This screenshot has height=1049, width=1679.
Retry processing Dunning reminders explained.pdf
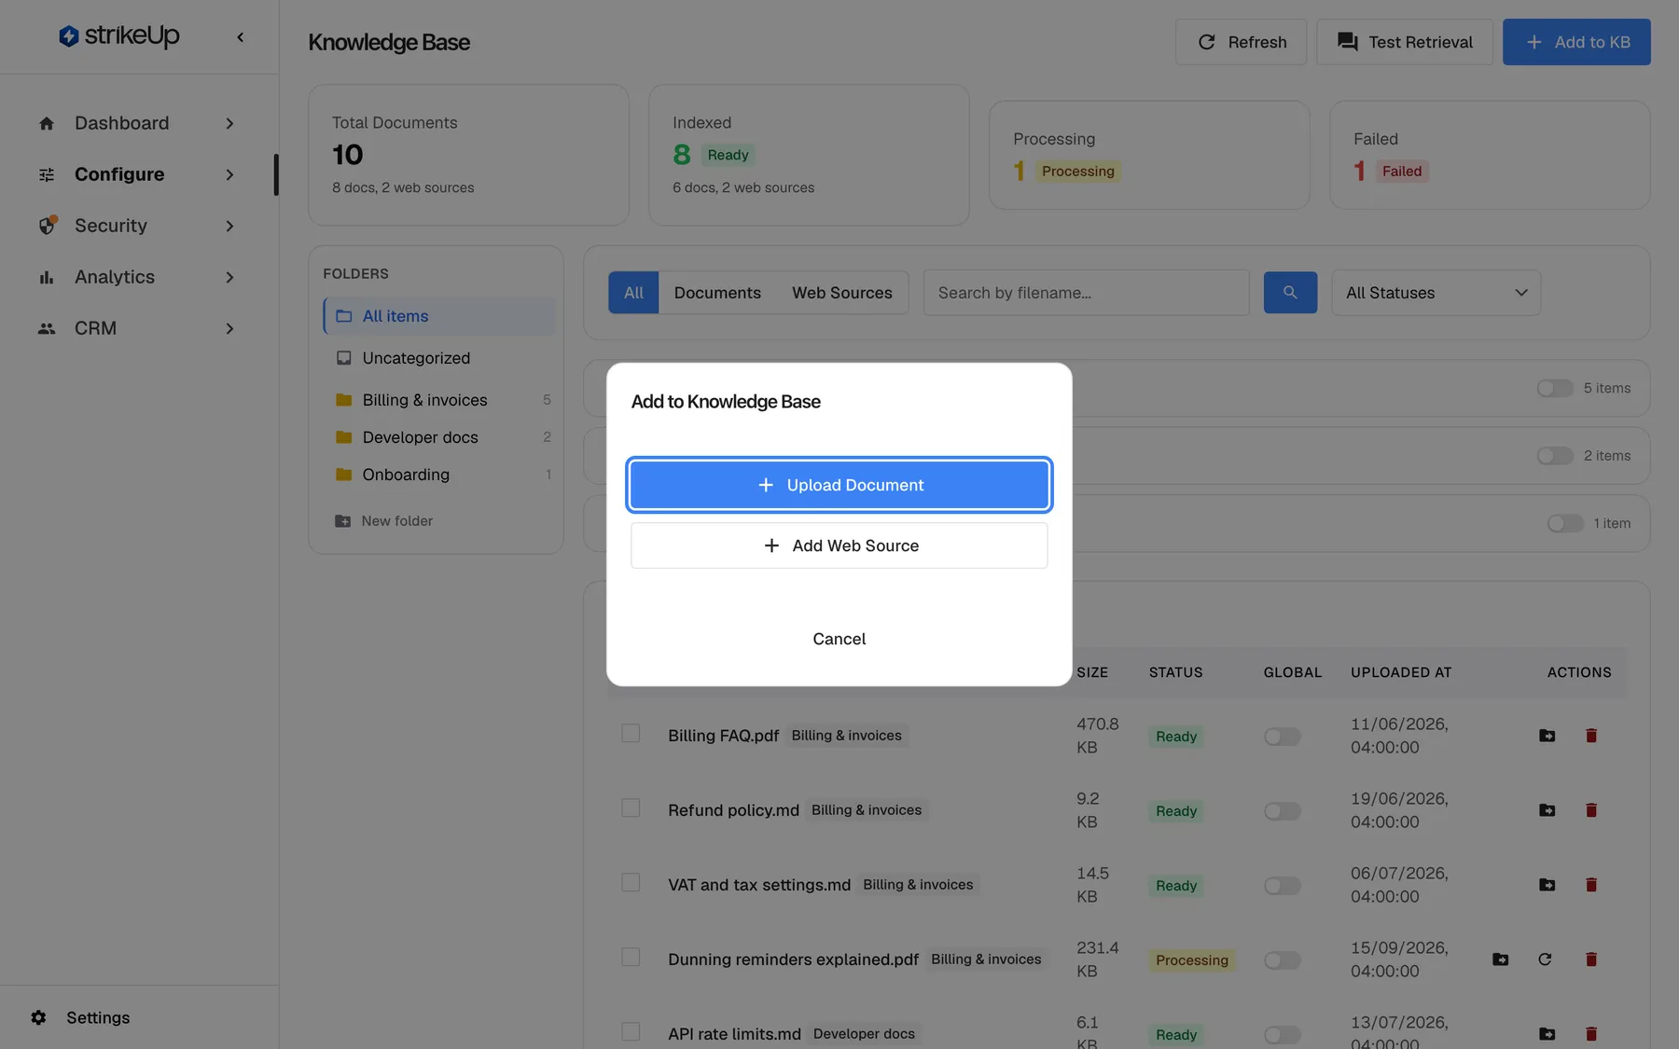[1545, 959]
